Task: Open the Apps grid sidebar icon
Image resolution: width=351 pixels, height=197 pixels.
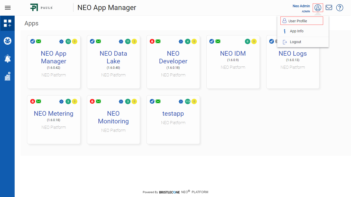Action: coord(7,23)
